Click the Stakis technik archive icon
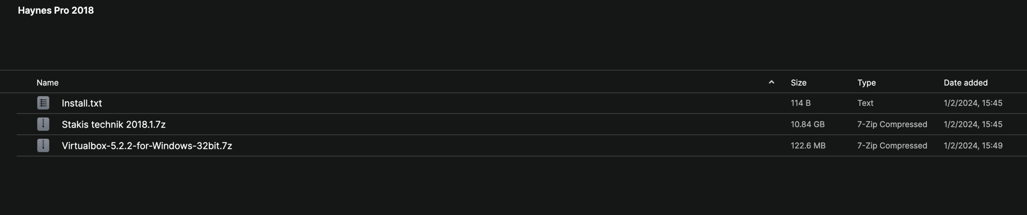 point(43,124)
